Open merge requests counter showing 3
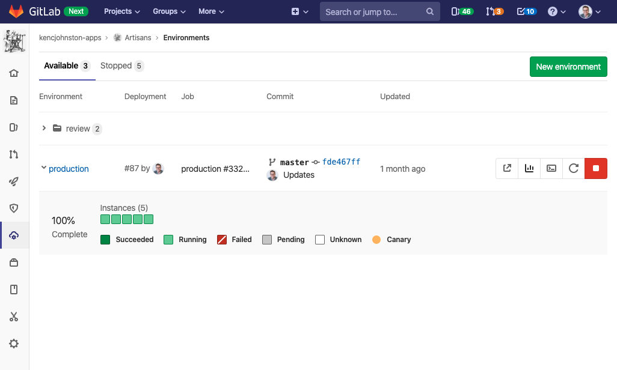Viewport: 617px width, 370px height. click(495, 11)
